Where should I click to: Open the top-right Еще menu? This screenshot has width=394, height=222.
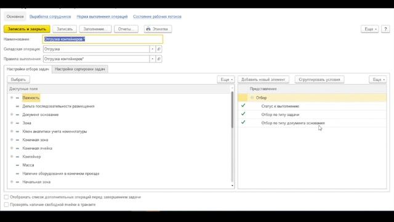click(x=369, y=29)
